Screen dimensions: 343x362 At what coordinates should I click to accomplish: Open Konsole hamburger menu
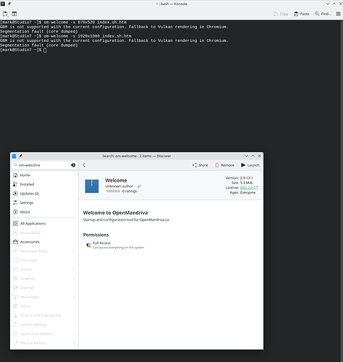339,14
